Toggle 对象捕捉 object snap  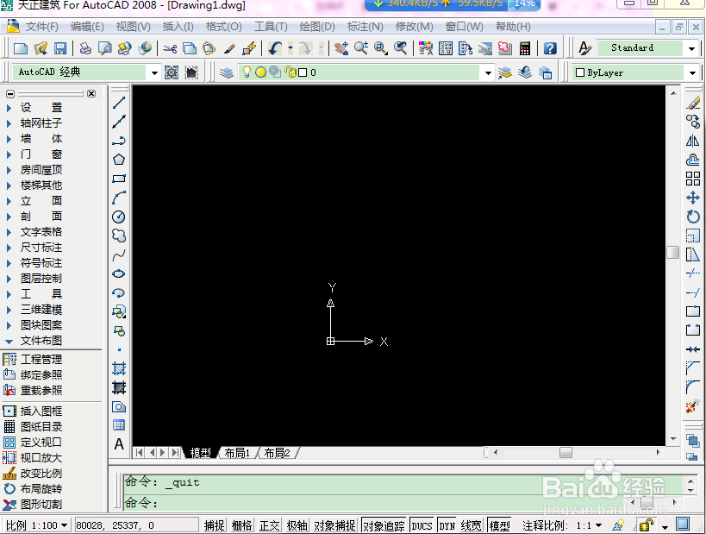coord(334,525)
